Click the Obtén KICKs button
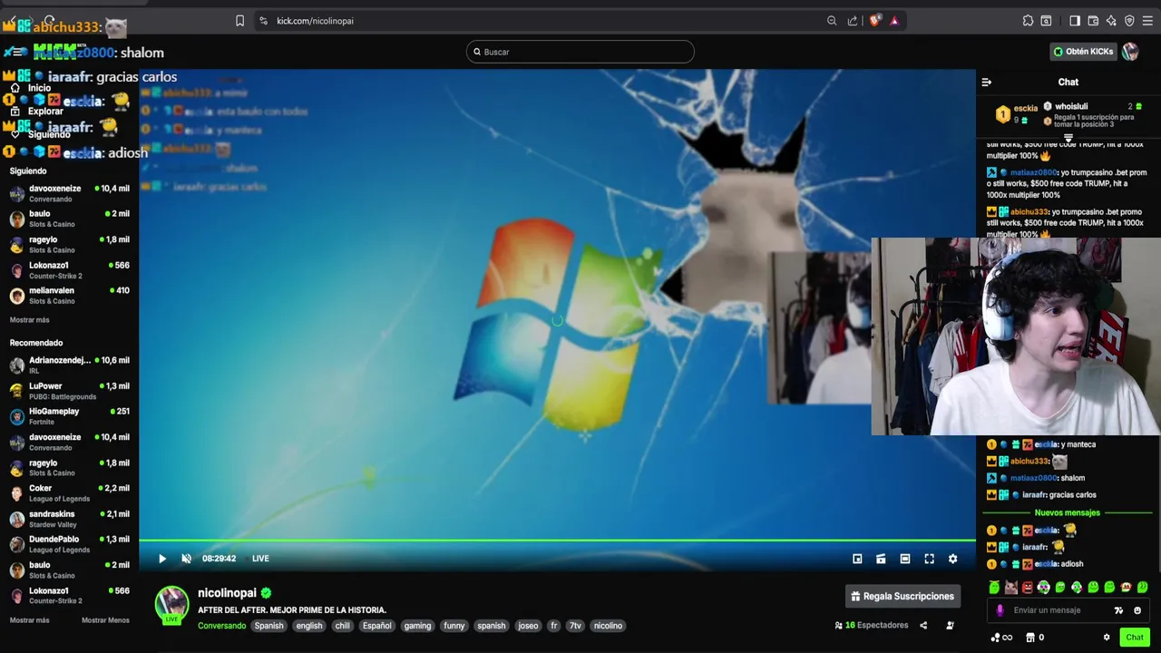Image resolution: width=1161 pixels, height=653 pixels. tap(1082, 52)
